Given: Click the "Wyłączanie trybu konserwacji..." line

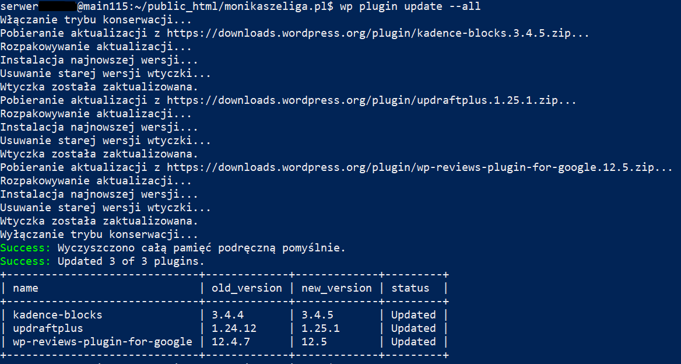Looking at the screenshot, I should point(99,235).
